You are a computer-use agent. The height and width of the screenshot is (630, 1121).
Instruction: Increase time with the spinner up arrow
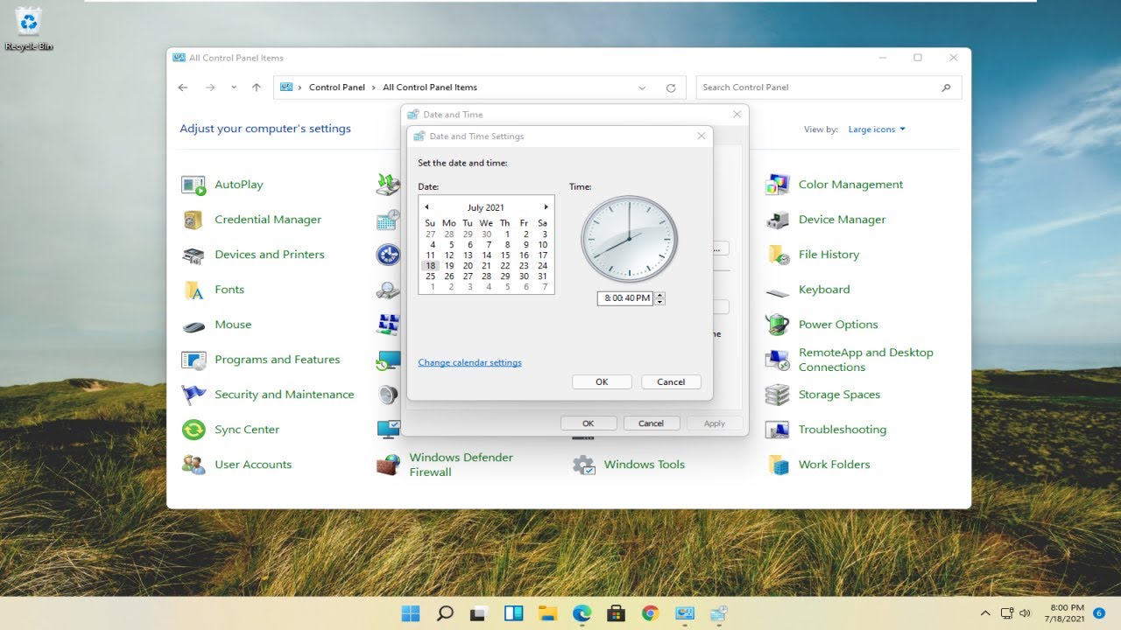click(660, 295)
